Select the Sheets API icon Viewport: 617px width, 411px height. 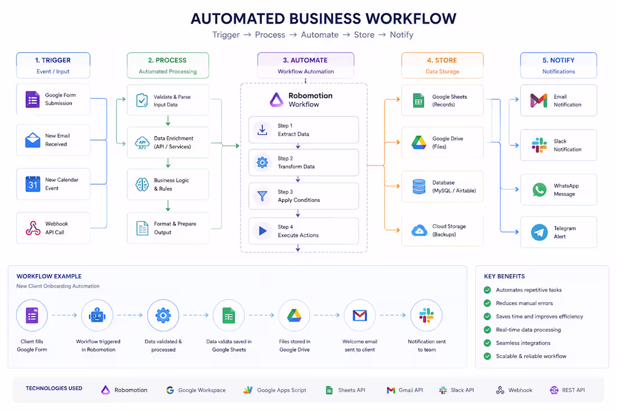(329, 390)
